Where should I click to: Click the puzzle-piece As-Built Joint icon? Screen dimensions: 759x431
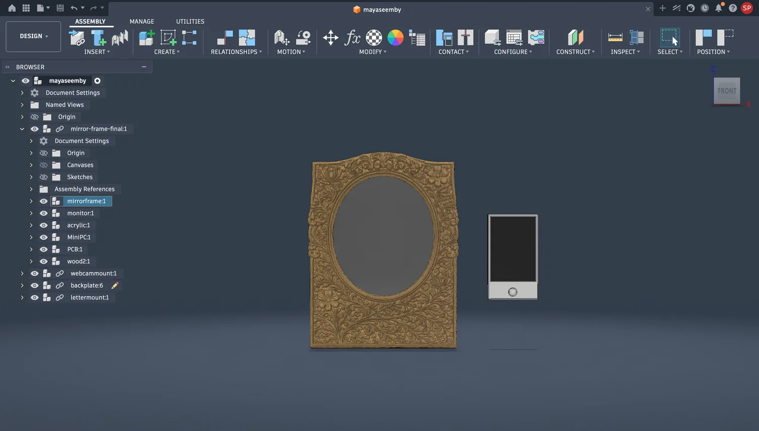[x=247, y=38]
